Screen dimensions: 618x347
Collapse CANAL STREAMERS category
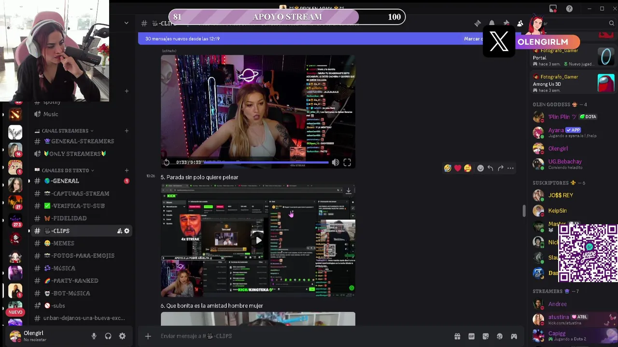(x=65, y=131)
